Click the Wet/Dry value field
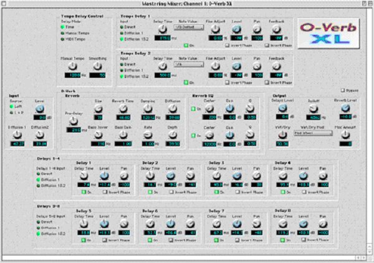The width and height of the screenshot is (374, 263). [282, 144]
